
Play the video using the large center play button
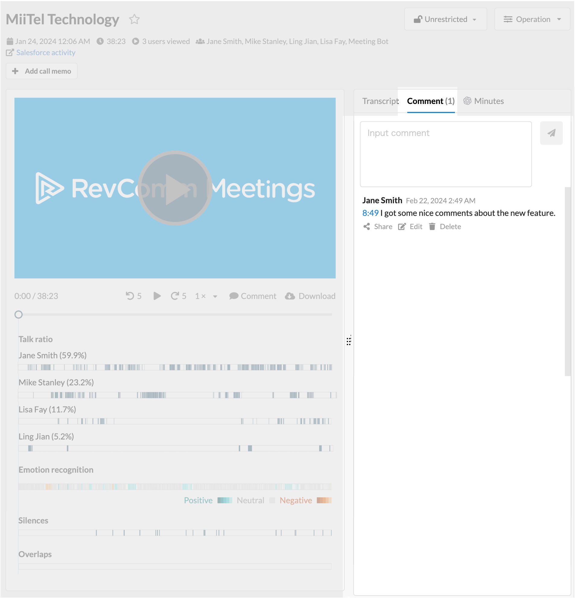(175, 188)
